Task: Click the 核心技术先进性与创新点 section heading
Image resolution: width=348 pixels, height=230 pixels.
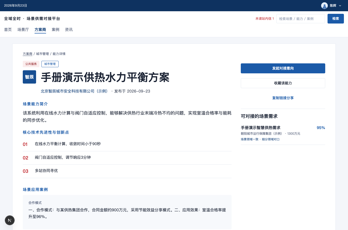Action: pos(46,132)
